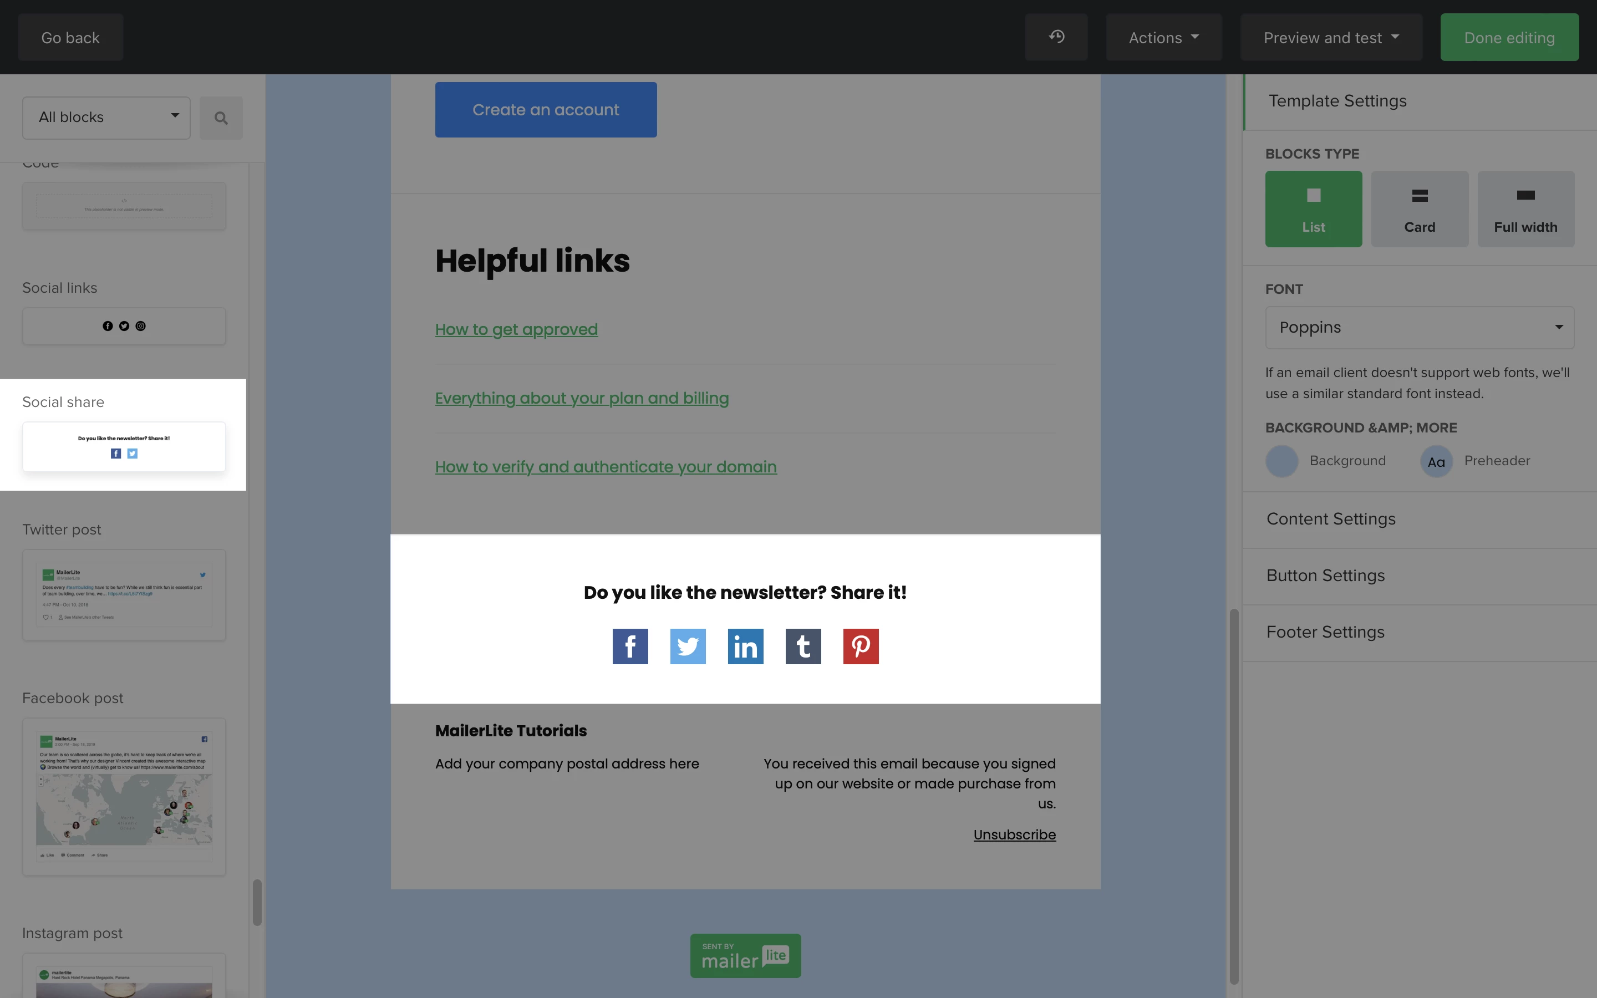The width and height of the screenshot is (1597, 998).
Task: Click the block search magnifier icon
Action: click(221, 118)
